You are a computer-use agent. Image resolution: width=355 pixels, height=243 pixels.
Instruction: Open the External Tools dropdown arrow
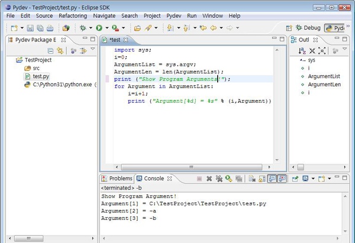pos(124,28)
